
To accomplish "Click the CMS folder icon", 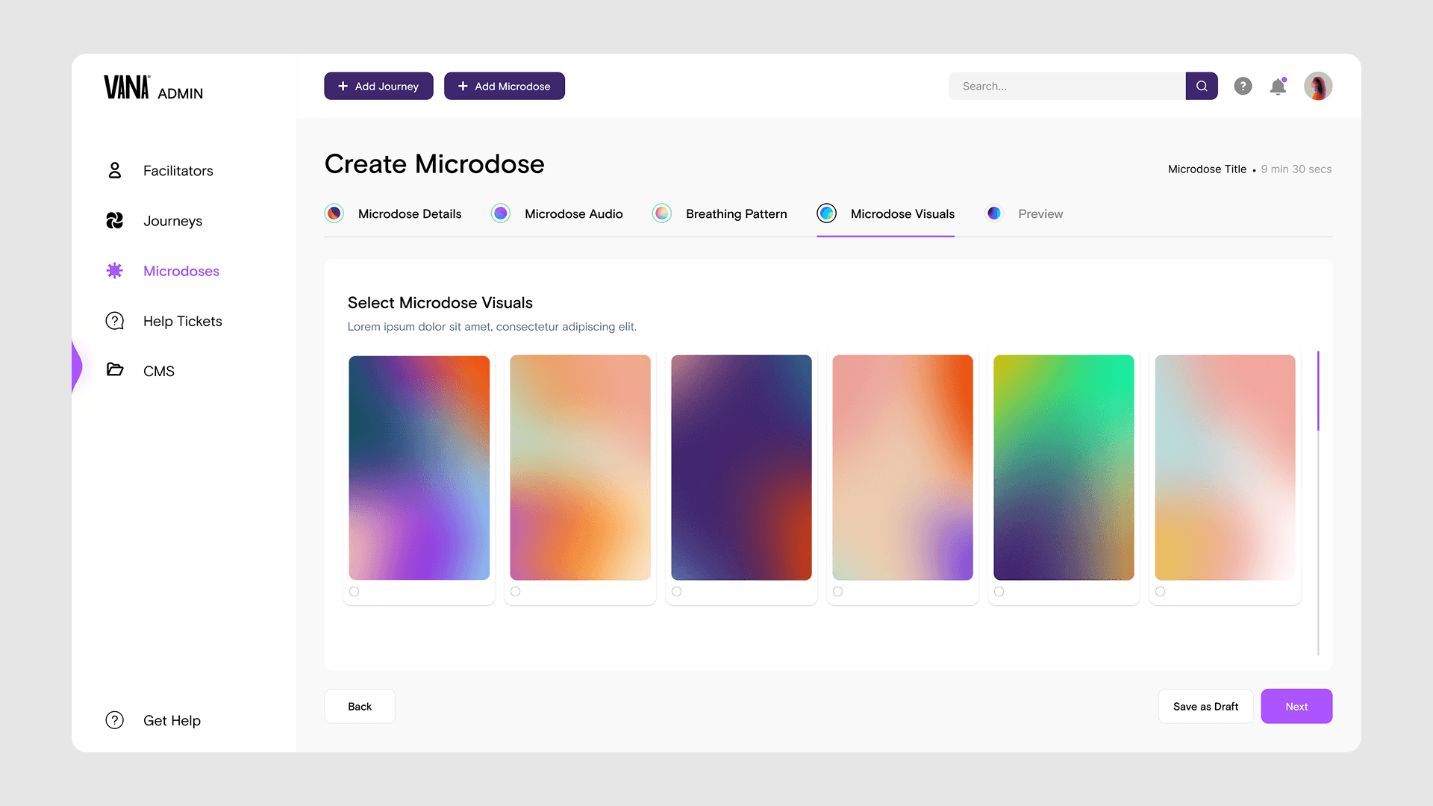I will pos(114,370).
